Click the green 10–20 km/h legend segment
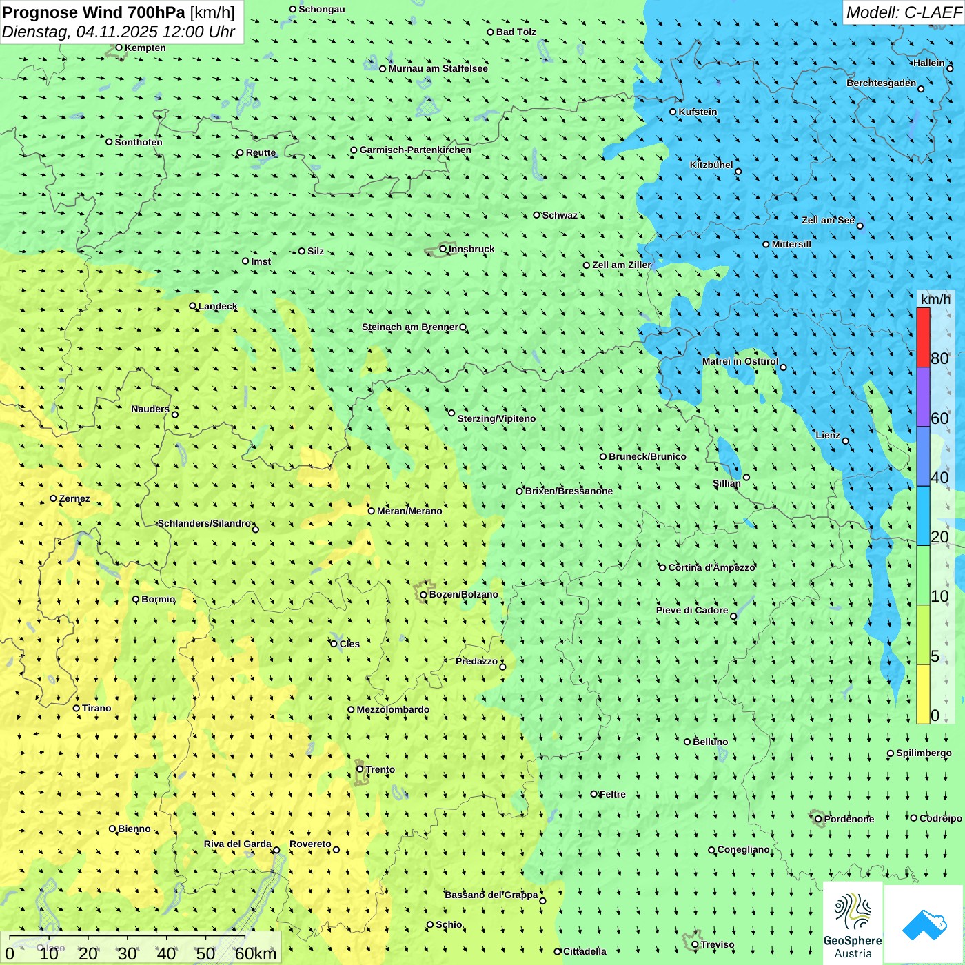This screenshot has height=965, width=965. (x=923, y=576)
